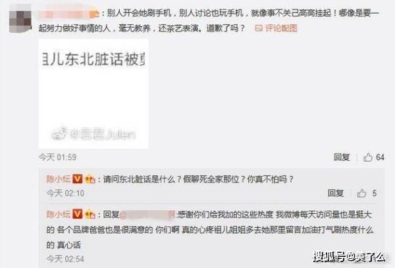Enlarge the attached comment image about 东北脏话
The width and height of the screenshot is (395, 268).
(x=93, y=94)
